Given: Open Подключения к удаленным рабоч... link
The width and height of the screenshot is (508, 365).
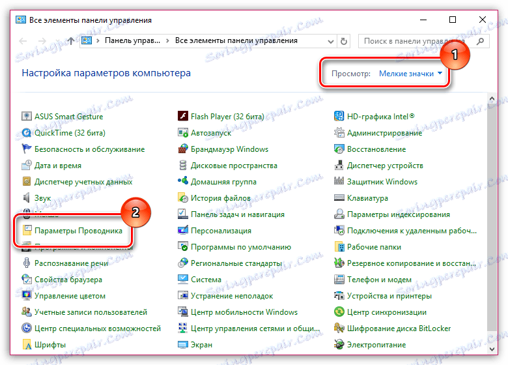Looking at the screenshot, I should point(412,231).
